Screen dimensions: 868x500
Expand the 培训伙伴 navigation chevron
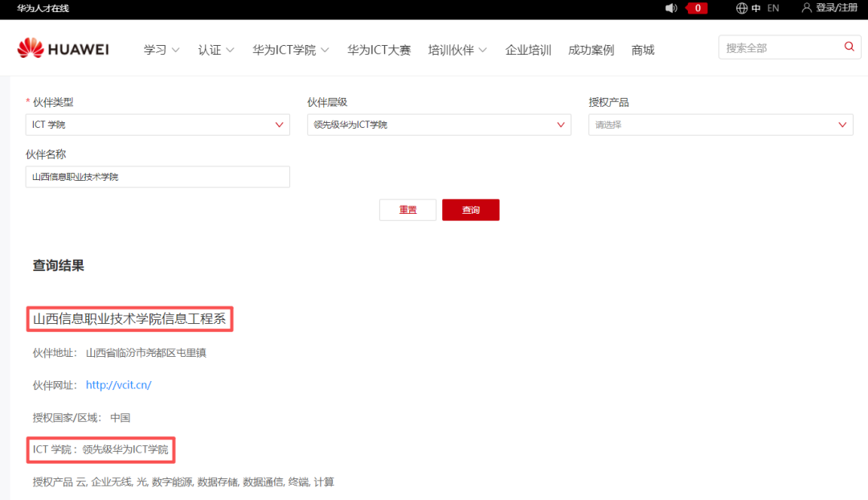point(484,50)
